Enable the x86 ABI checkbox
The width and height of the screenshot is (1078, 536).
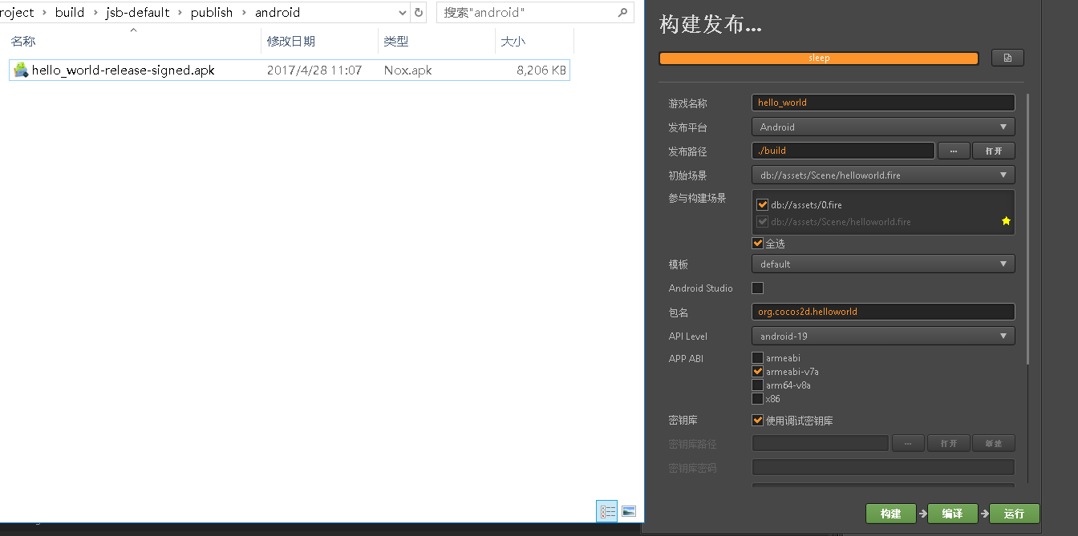coord(757,399)
